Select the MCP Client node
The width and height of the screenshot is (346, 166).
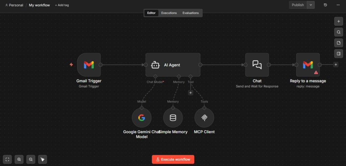pos(204,118)
